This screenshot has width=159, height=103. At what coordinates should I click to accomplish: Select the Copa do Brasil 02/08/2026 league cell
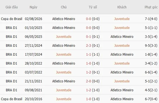[x=11, y=19]
